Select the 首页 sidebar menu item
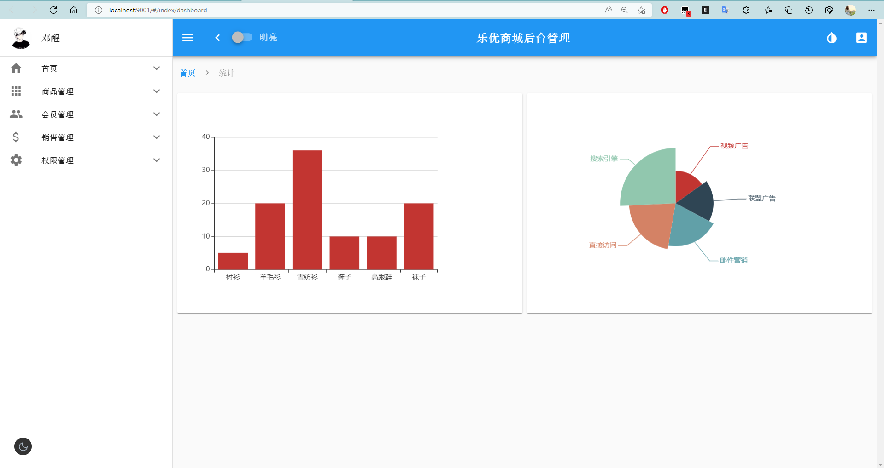 (x=86, y=68)
